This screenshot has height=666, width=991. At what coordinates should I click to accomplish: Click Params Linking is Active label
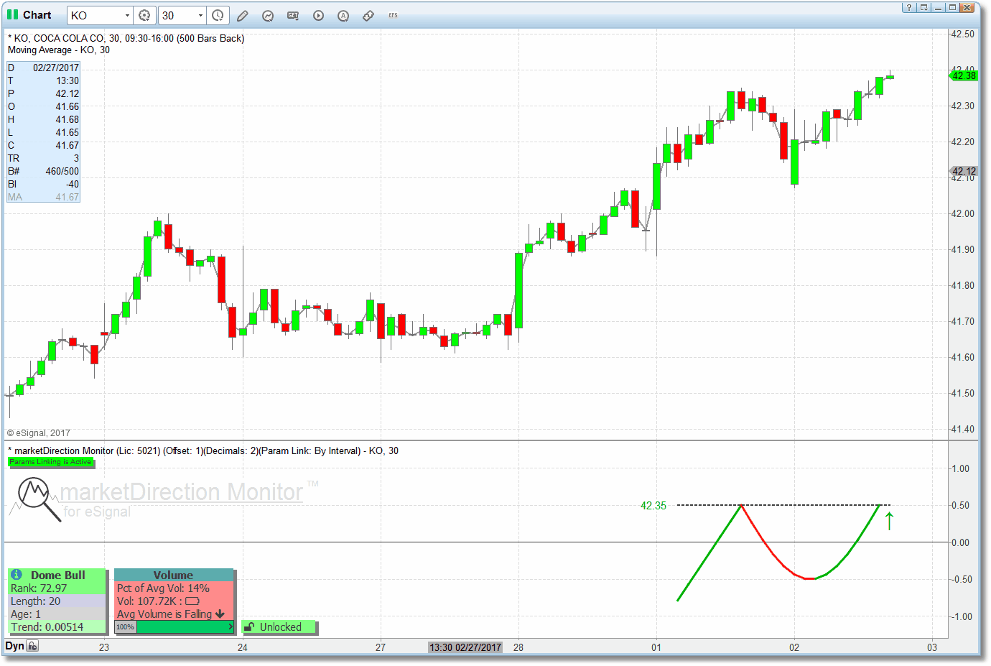pos(50,462)
